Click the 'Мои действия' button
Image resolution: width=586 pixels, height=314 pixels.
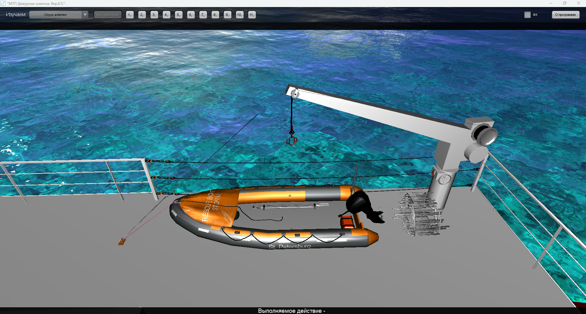click(107, 15)
